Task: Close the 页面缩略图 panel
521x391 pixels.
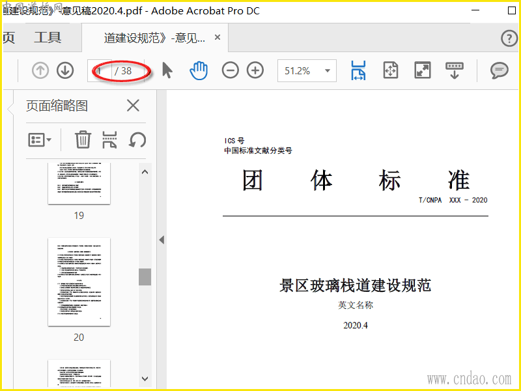Action: coord(133,106)
